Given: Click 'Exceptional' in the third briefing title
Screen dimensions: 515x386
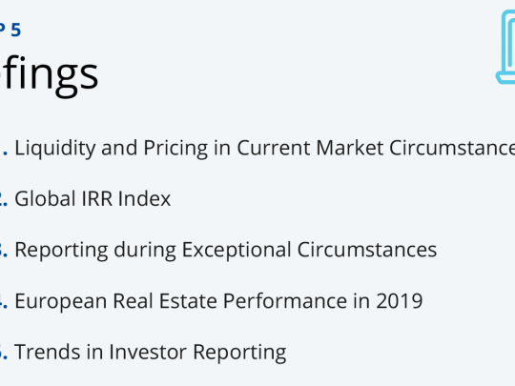Looking at the screenshot, I should (237, 250).
